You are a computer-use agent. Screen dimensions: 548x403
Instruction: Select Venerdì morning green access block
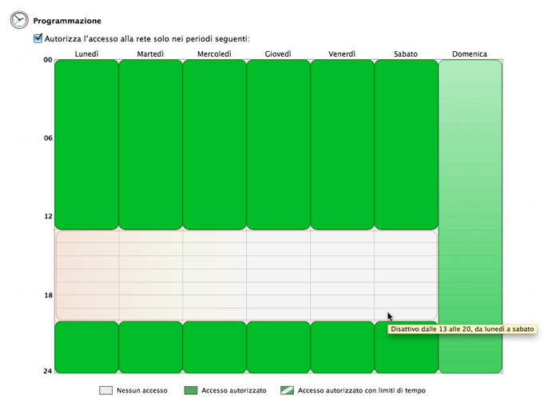pos(342,145)
